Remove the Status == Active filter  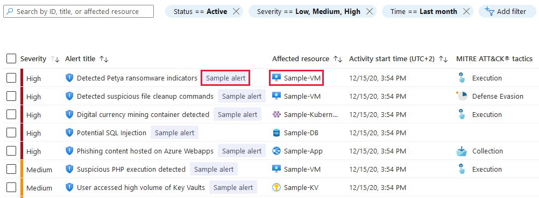[x=236, y=11]
